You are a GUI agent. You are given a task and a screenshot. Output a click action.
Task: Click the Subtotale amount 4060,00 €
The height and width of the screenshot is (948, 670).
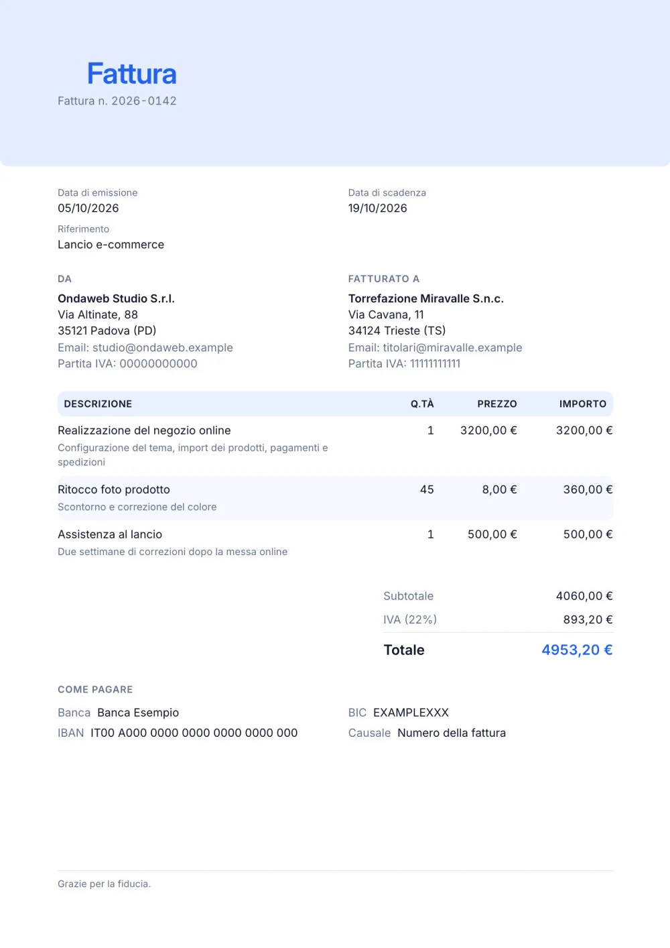click(x=584, y=596)
